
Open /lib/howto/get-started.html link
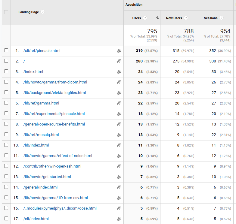pyautogui.click(x=47, y=177)
